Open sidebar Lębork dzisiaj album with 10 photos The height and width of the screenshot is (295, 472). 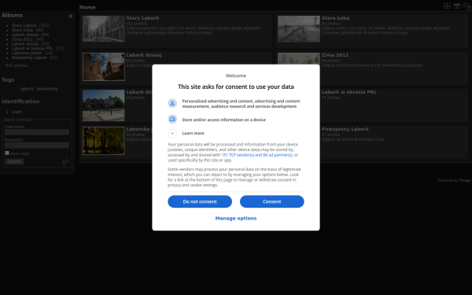point(25,43)
